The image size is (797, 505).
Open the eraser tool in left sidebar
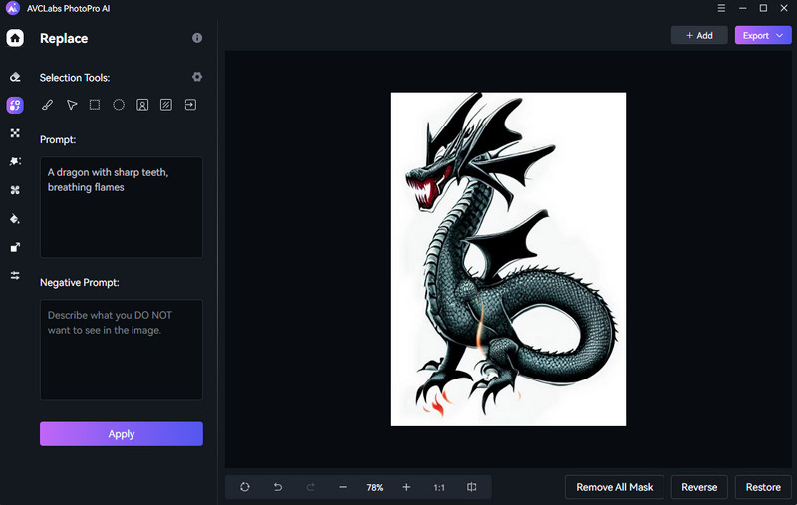tap(15, 77)
